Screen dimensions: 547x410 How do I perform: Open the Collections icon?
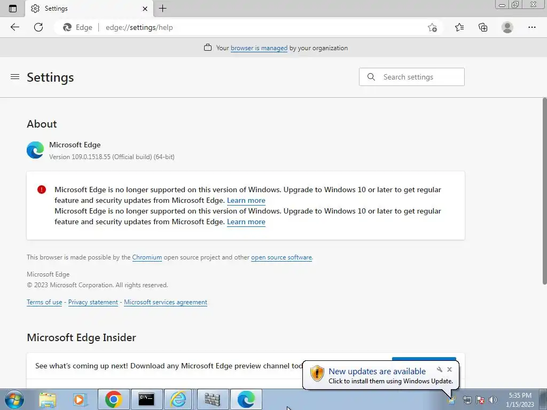[483, 27]
